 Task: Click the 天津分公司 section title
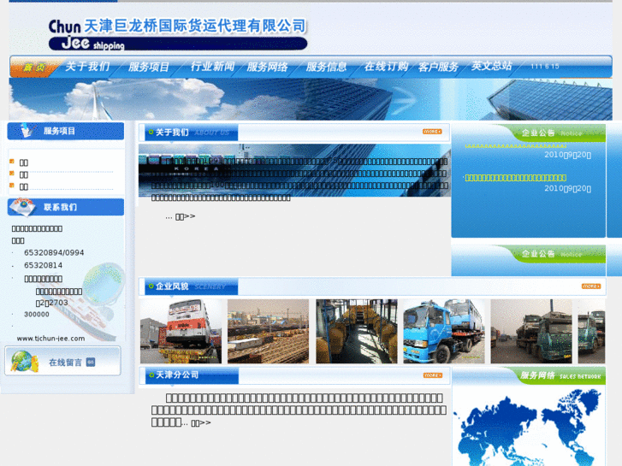[x=177, y=375]
